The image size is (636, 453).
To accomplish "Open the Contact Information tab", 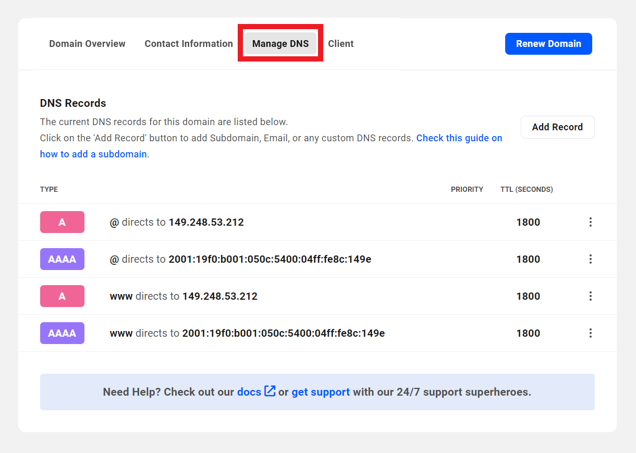I will click(x=189, y=44).
